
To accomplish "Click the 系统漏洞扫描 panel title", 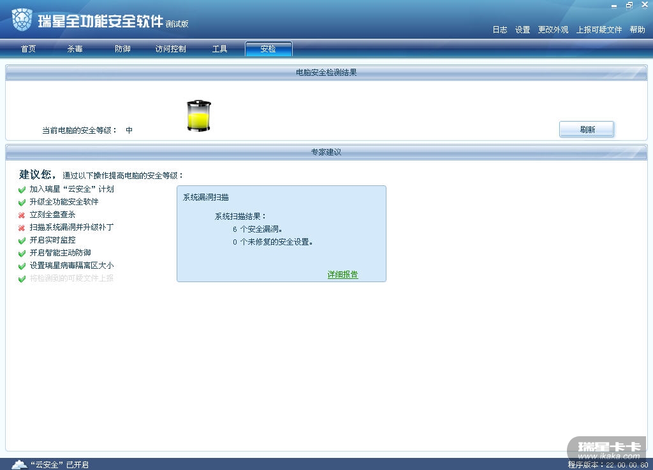I will (206, 197).
